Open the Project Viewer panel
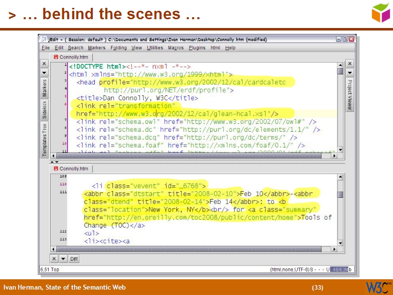The image size is (393, 295). 349,91
